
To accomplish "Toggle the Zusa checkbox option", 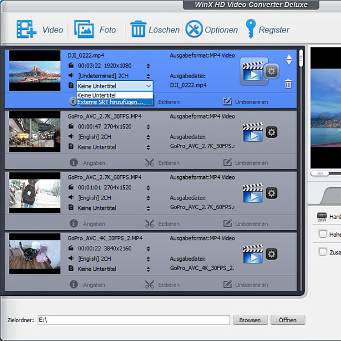I will click(x=323, y=252).
